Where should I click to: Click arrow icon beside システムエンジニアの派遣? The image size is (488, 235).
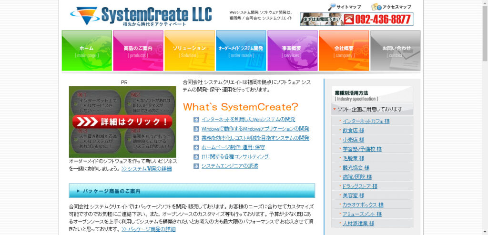(x=196, y=166)
